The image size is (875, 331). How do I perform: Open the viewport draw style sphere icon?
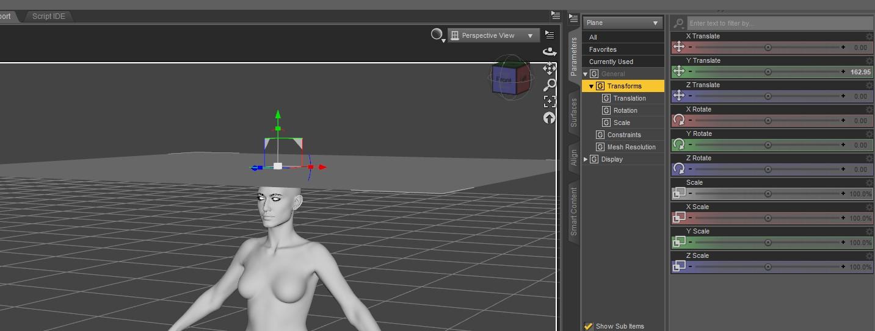tap(437, 35)
